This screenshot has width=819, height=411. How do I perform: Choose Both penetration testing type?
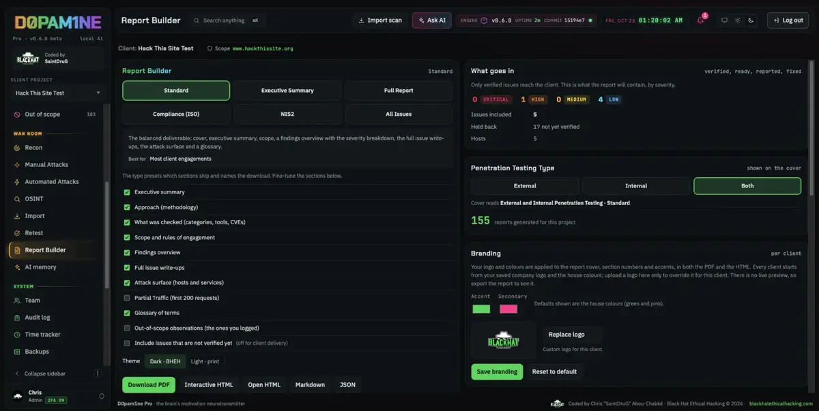click(747, 186)
